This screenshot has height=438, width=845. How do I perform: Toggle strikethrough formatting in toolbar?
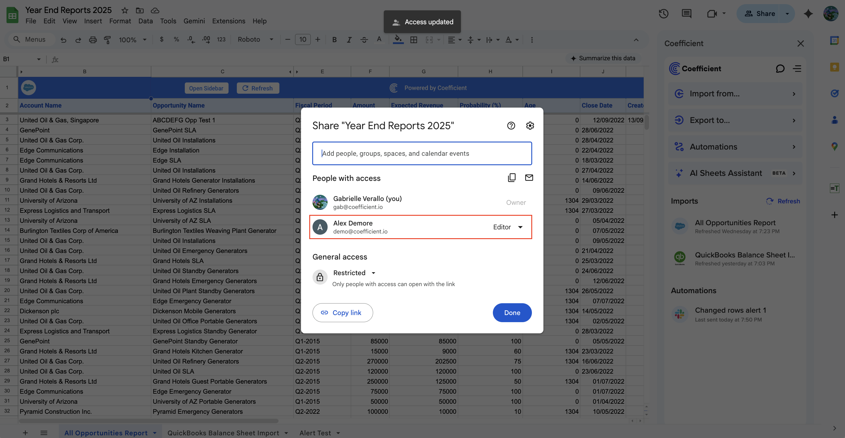point(364,40)
